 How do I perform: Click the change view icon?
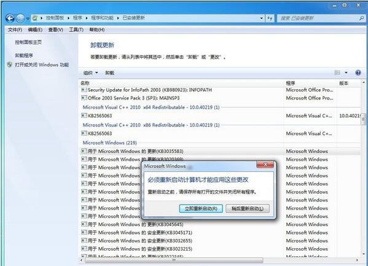pyautogui.click(x=337, y=72)
